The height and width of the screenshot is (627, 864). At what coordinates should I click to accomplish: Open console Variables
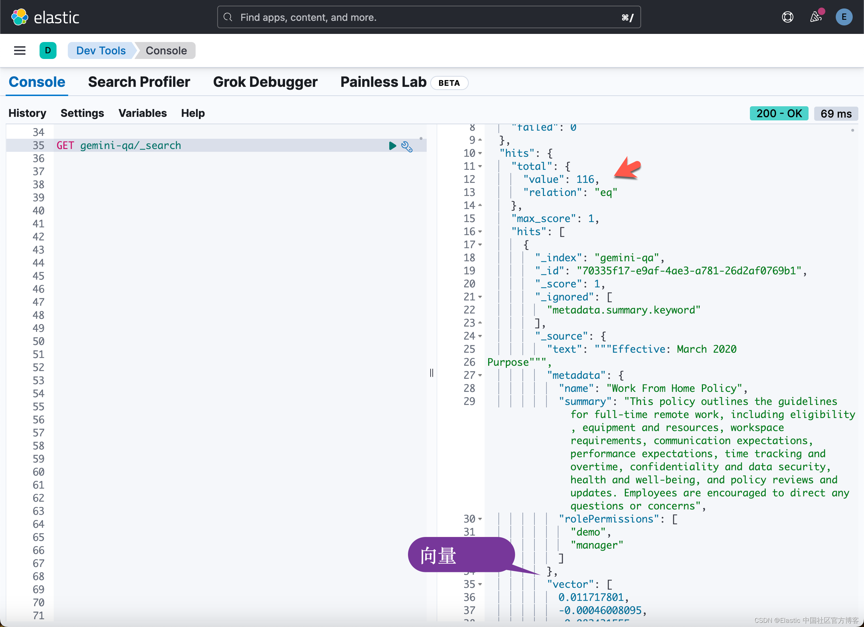pos(142,113)
